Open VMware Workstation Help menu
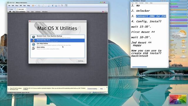The image size is (188, 106). coord(28,6)
